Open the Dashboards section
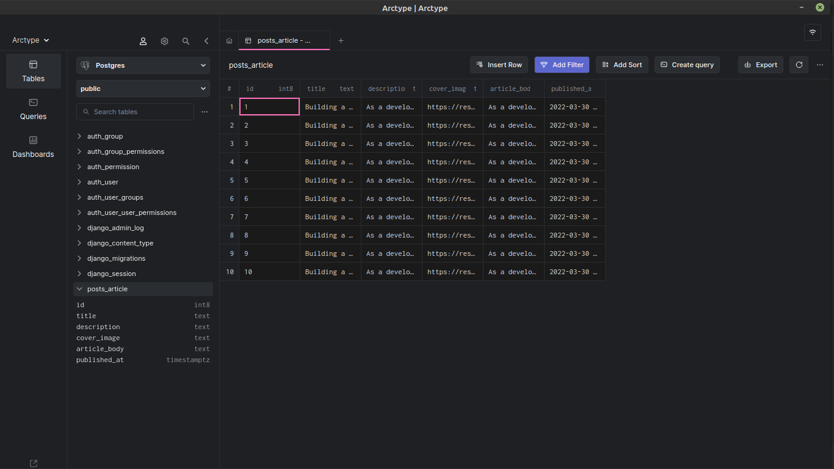This screenshot has height=469, width=834. coord(34,147)
